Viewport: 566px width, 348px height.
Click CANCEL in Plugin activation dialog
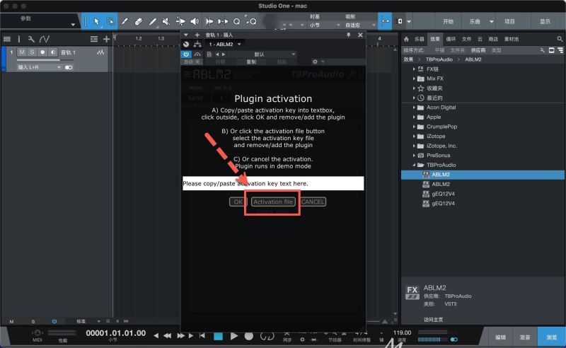[312, 202]
